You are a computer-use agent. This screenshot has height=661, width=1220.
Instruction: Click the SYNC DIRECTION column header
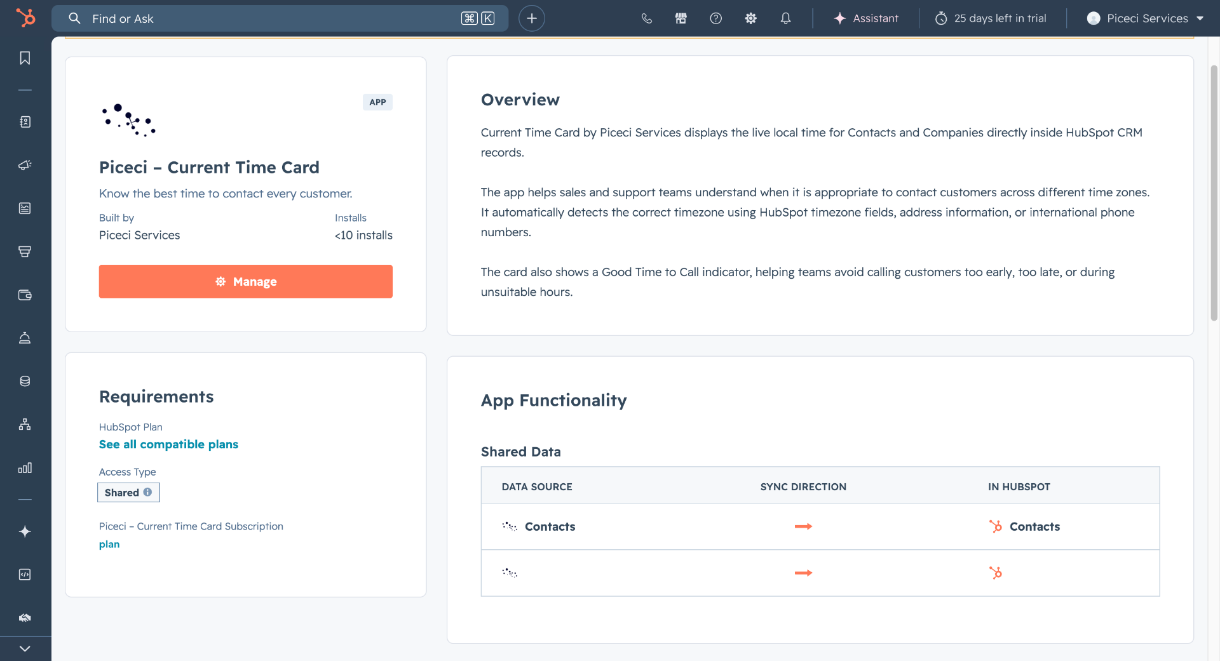(x=803, y=487)
